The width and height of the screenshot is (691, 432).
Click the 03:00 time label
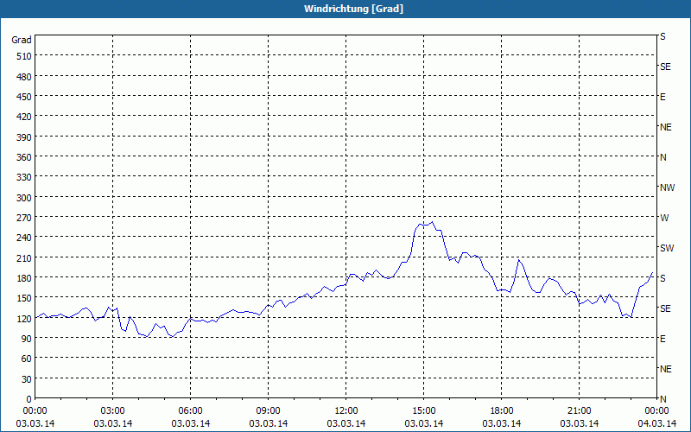pos(113,411)
